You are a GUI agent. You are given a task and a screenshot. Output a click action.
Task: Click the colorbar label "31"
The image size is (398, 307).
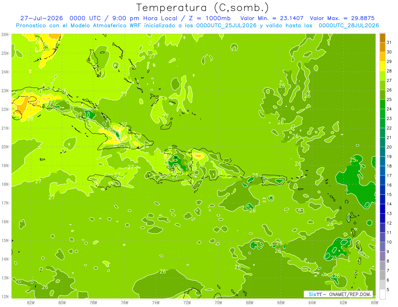click(x=389, y=42)
